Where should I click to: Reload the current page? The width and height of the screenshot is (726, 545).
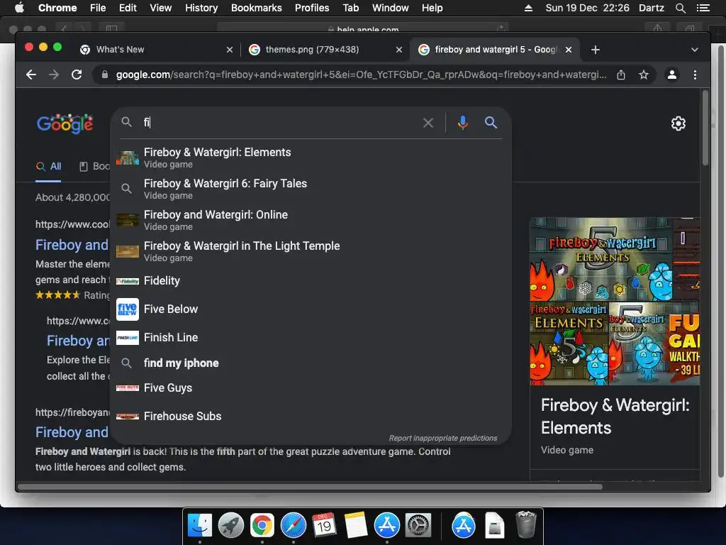tap(77, 75)
